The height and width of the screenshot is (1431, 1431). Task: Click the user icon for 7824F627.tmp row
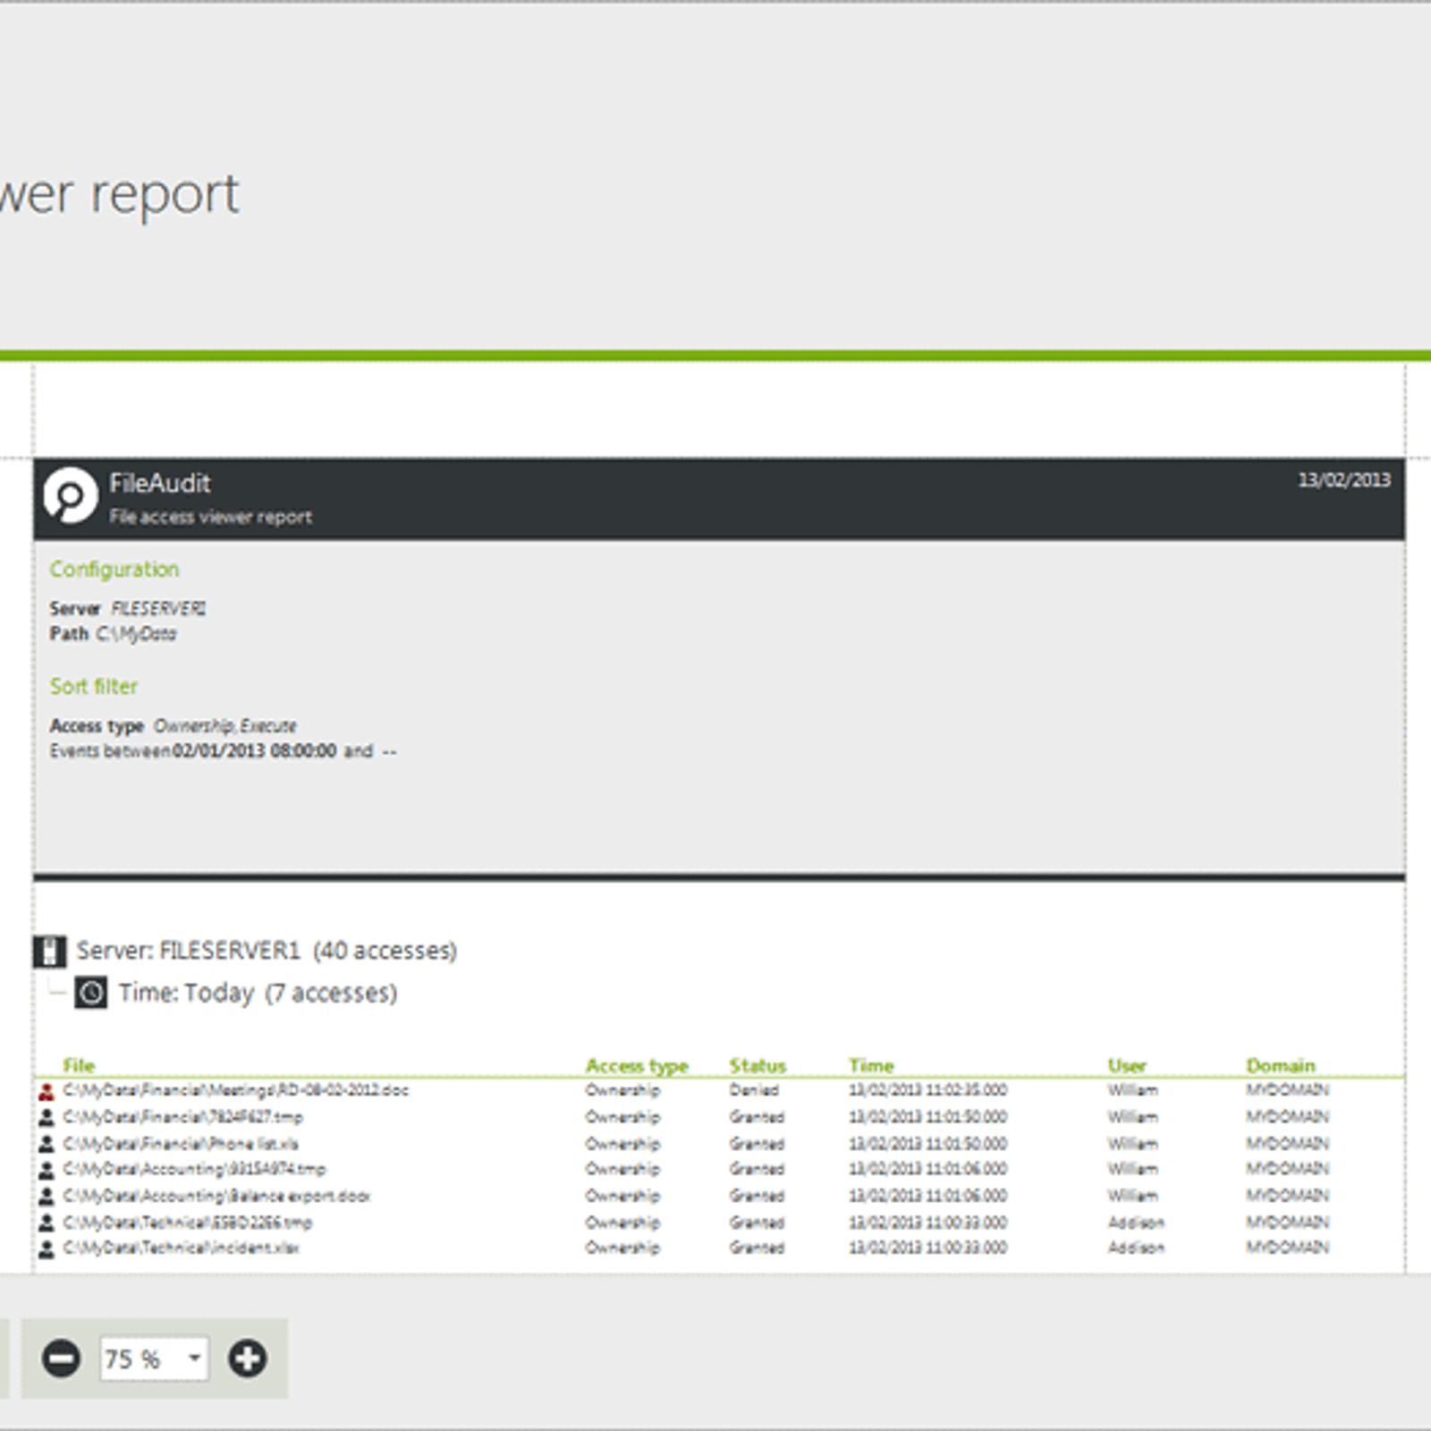(x=47, y=1118)
